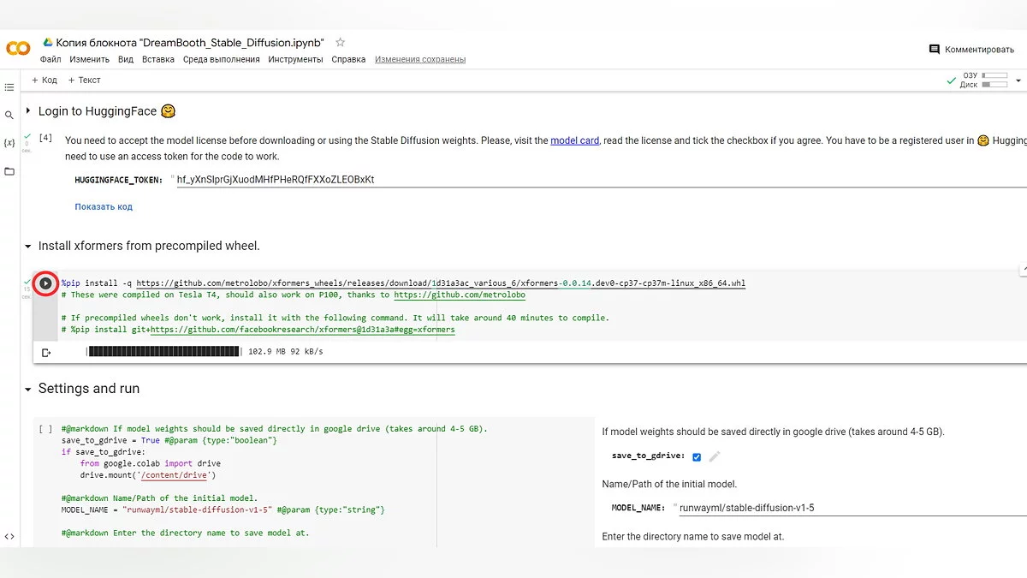The width and height of the screenshot is (1027, 578).
Task: Open the Среда выполнения menu
Action: (x=221, y=60)
